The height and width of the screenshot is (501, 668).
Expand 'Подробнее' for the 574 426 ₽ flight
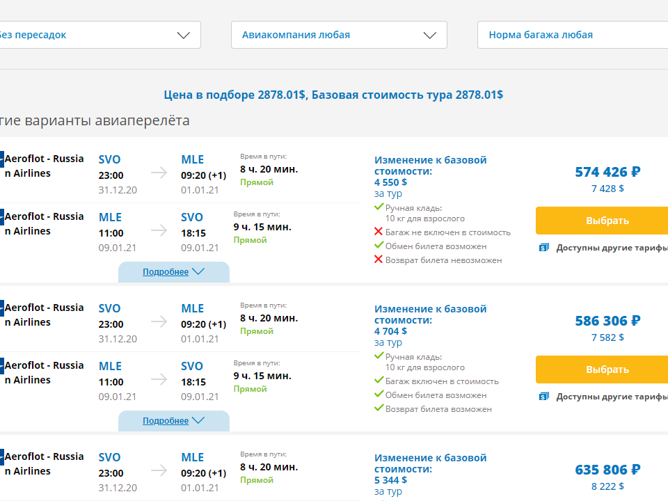coord(173,272)
